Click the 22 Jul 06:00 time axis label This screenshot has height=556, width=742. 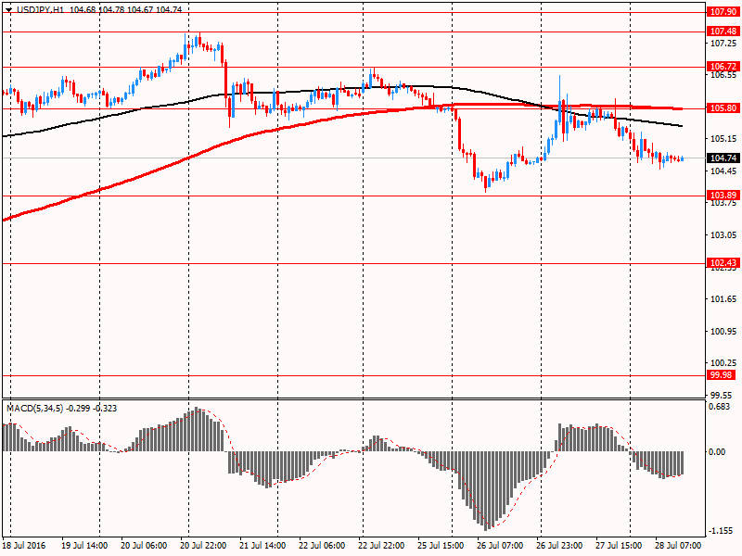(x=322, y=546)
